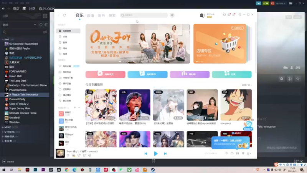The width and height of the screenshot is (307, 173).
Task: Open Steam library advanced filter icon
Action: [x=45, y=32]
